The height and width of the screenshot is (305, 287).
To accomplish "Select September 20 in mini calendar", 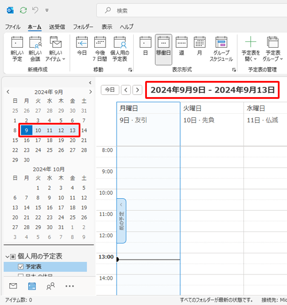I will pyautogui.click(x=72, y=140).
